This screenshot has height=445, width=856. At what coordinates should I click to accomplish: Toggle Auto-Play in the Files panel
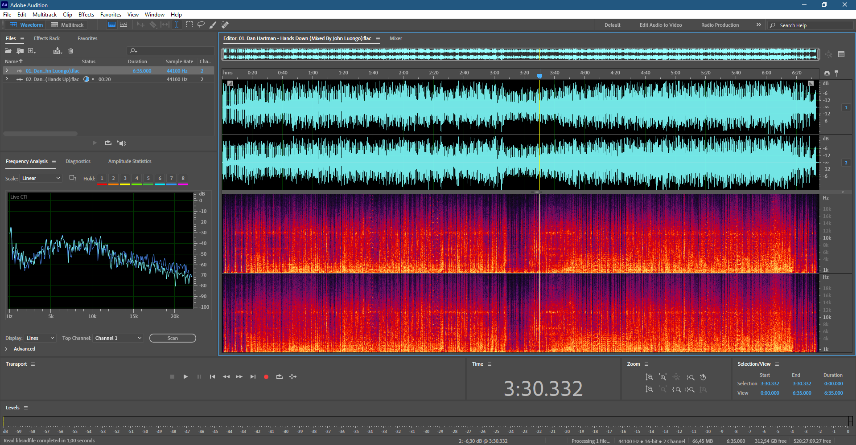122,143
